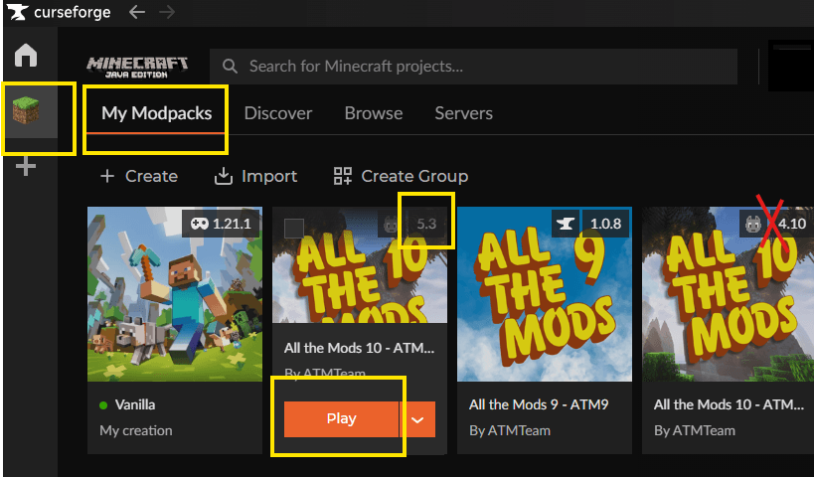814x477 pixels.
Task: Click By ATMTeam under All the Mods 9
Action: point(510,431)
